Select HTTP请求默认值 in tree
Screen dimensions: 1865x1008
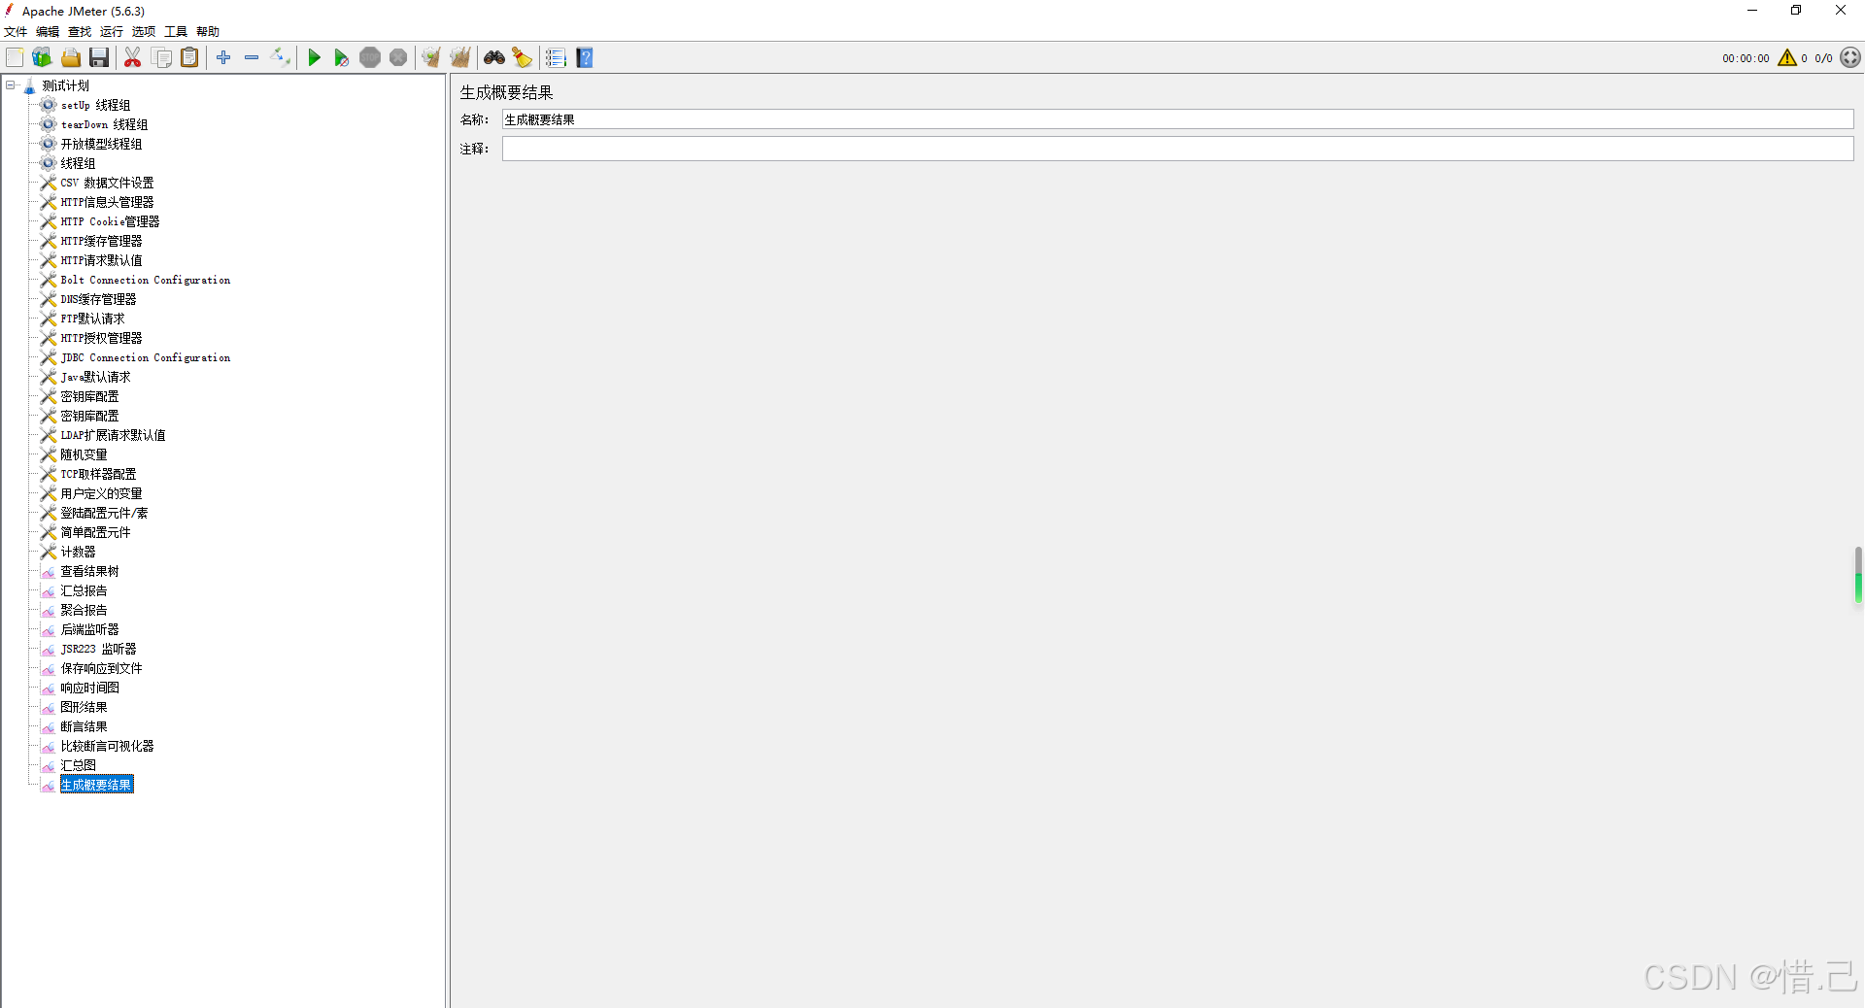pos(101,260)
